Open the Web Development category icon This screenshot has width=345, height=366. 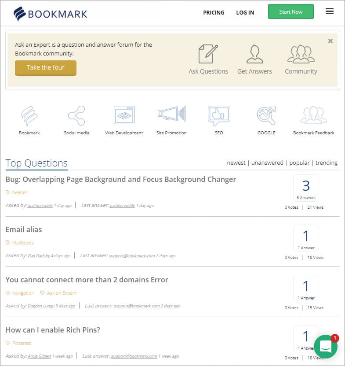click(x=124, y=115)
